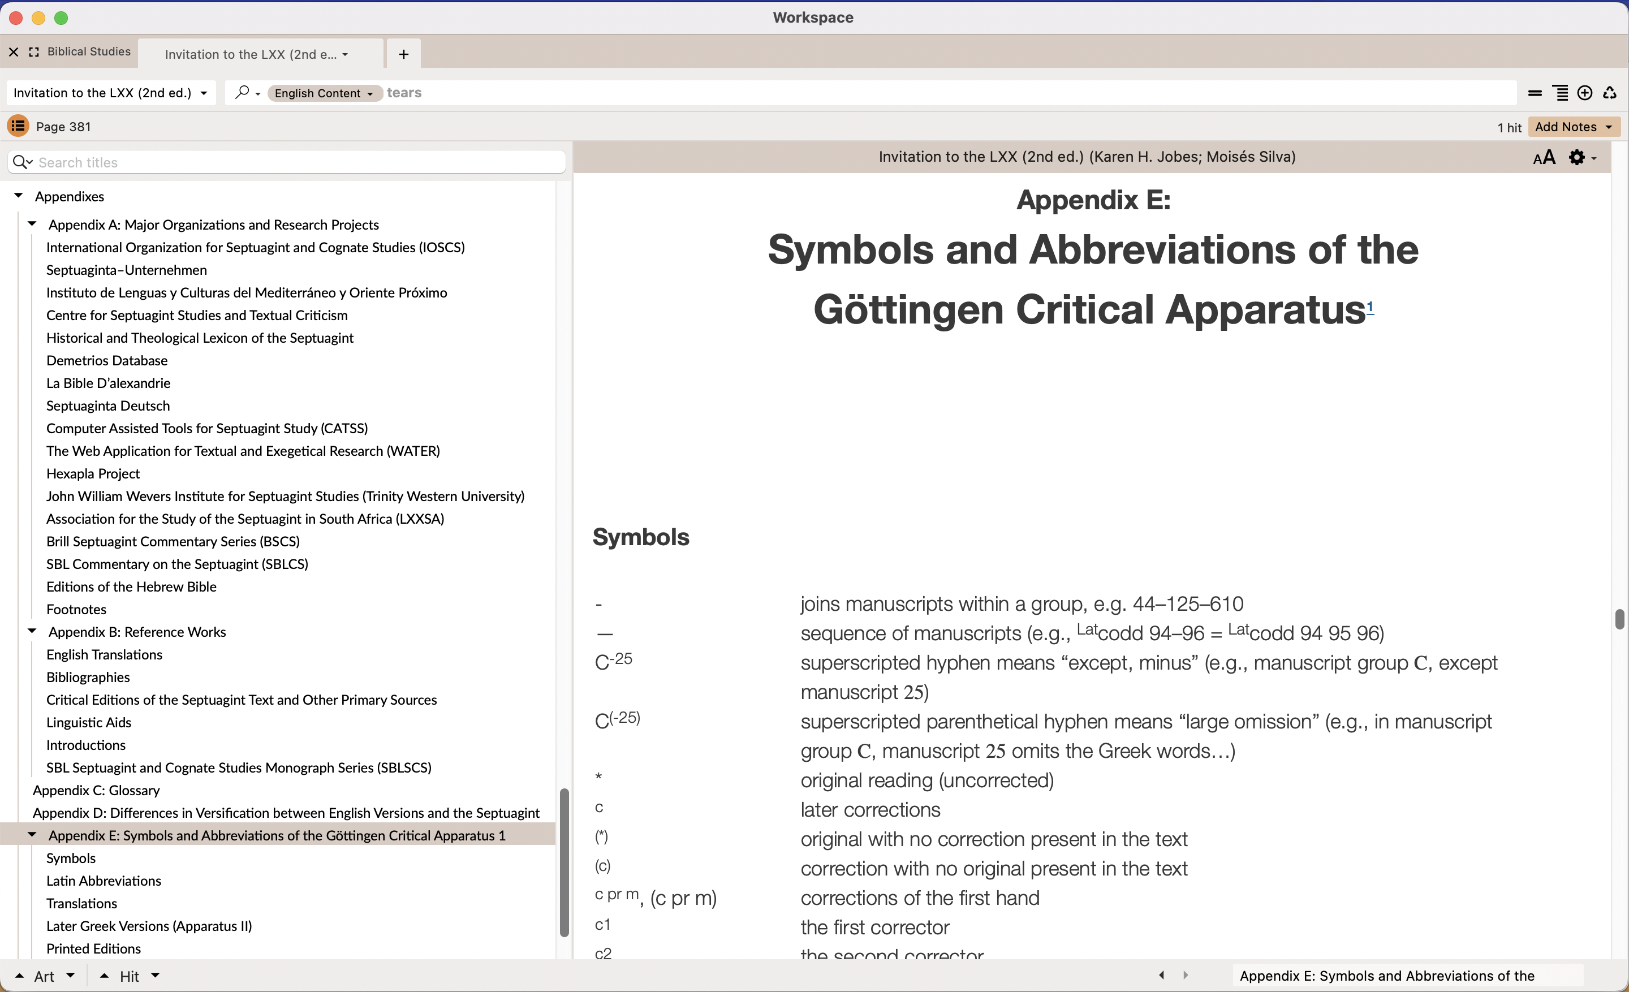This screenshot has height=992, width=1629.
Task: Click the Search titles input field
Action: click(x=298, y=162)
